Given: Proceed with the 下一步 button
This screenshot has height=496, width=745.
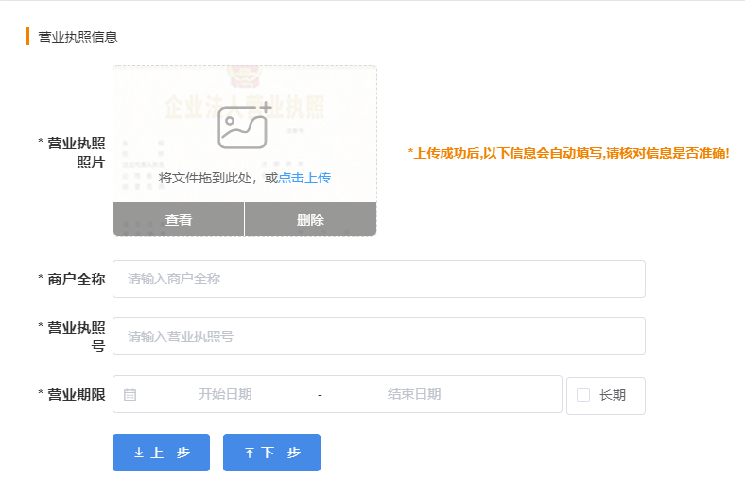Looking at the screenshot, I should [x=271, y=453].
